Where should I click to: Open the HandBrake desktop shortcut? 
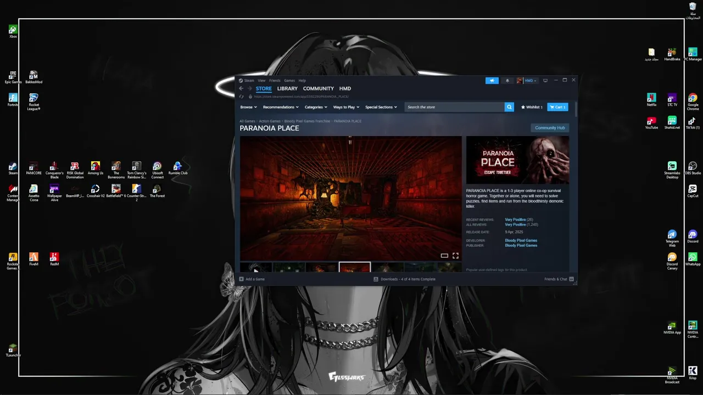pyautogui.click(x=672, y=54)
